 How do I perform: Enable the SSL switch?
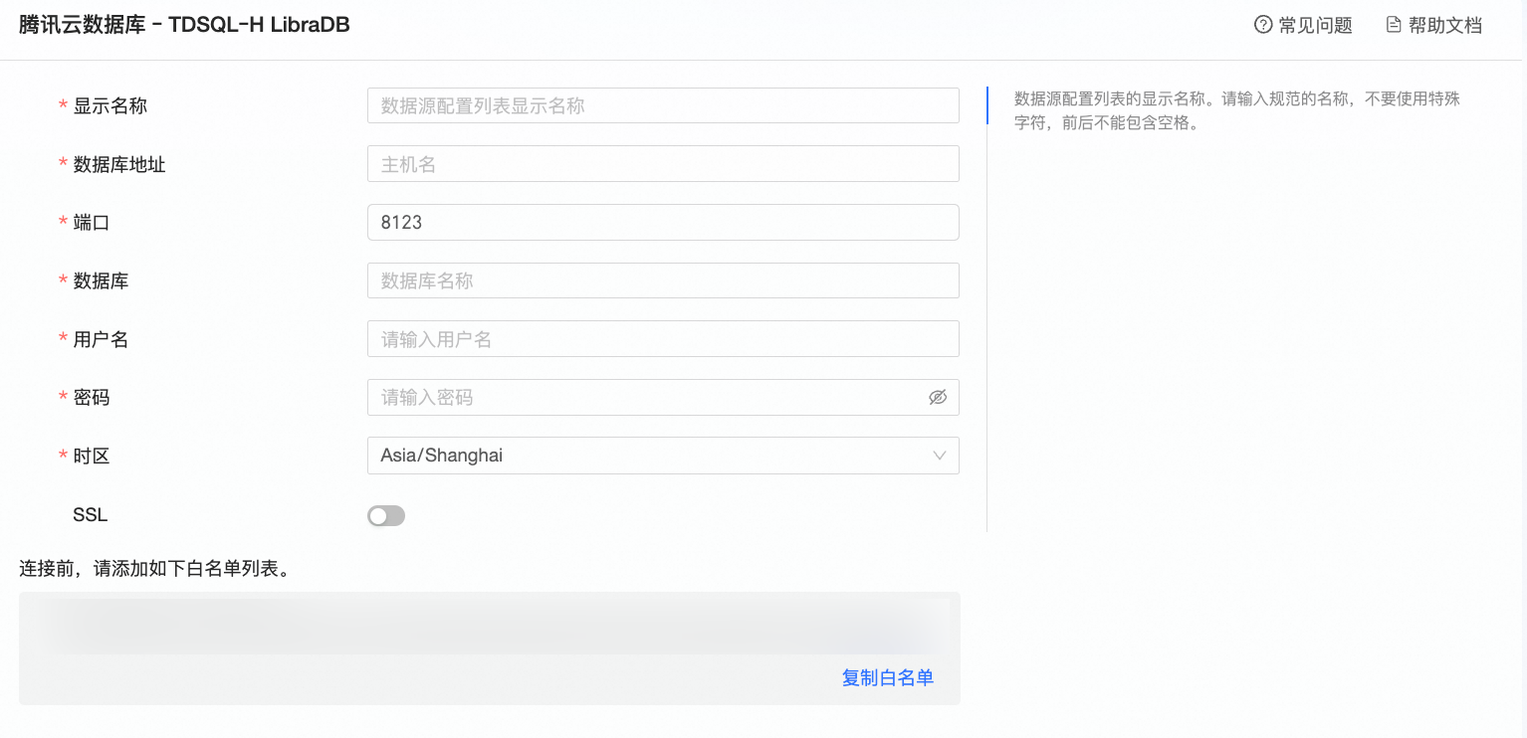386,515
